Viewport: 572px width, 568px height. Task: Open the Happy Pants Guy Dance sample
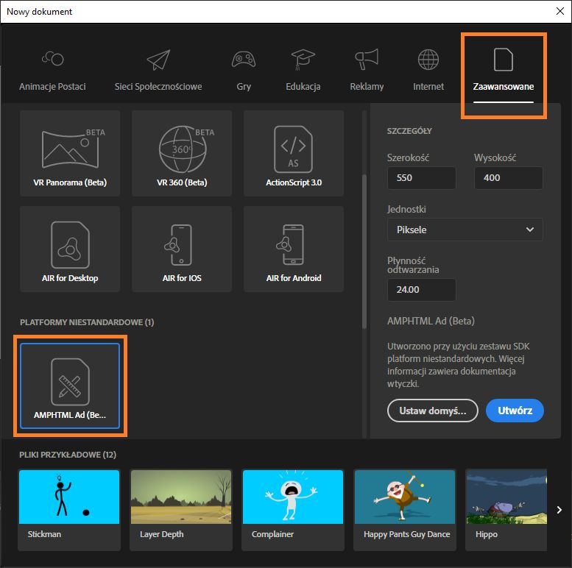pos(405,510)
